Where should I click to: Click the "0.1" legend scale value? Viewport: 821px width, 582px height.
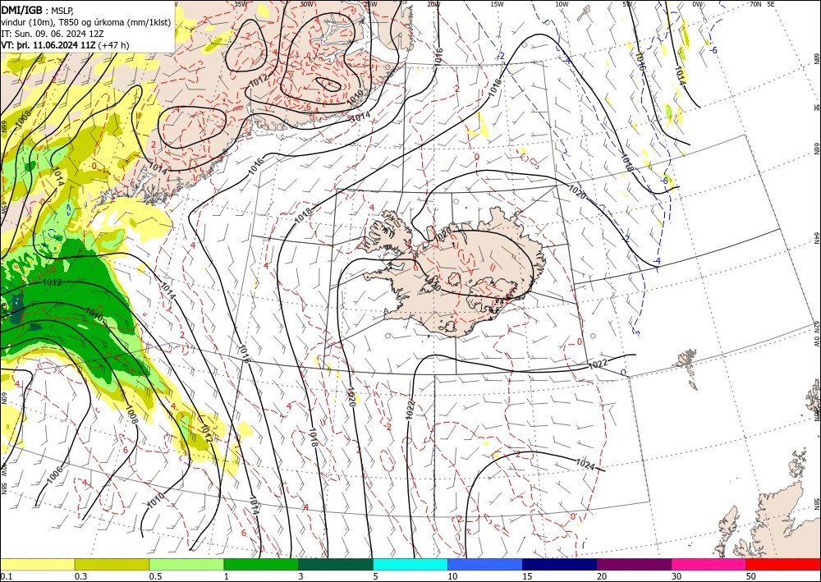coord(6,576)
